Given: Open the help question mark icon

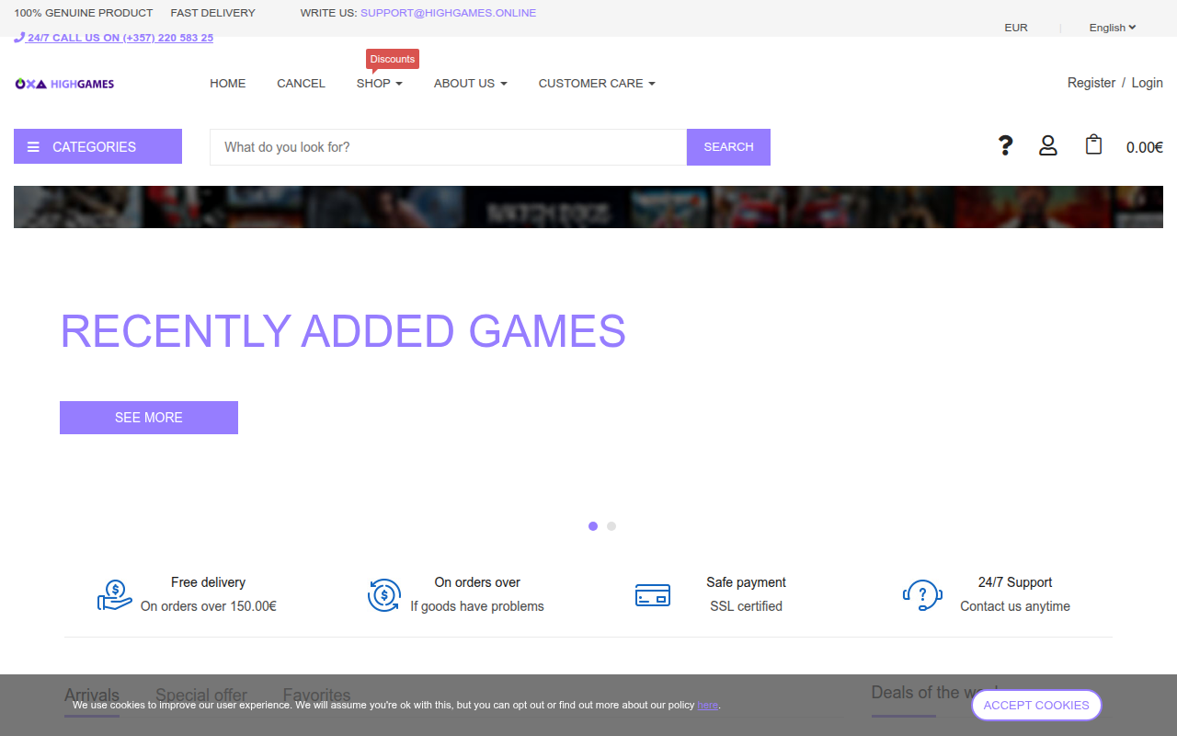Looking at the screenshot, I should point(1005,145).
